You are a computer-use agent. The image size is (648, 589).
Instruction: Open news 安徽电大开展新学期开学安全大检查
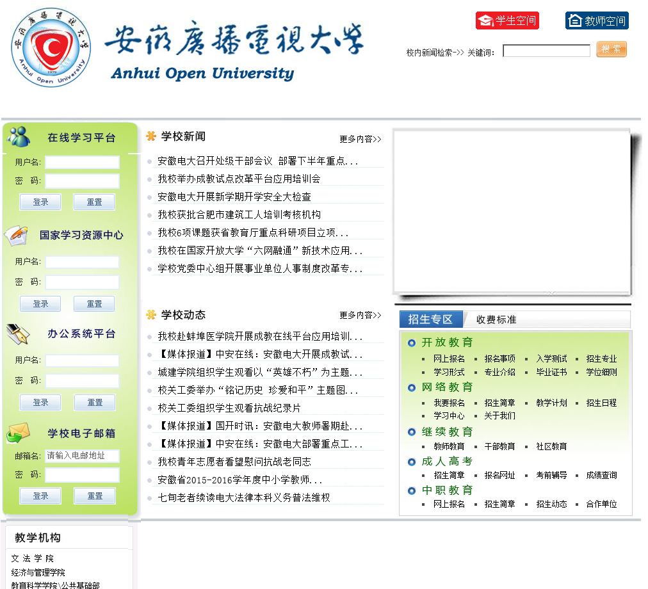234,197
